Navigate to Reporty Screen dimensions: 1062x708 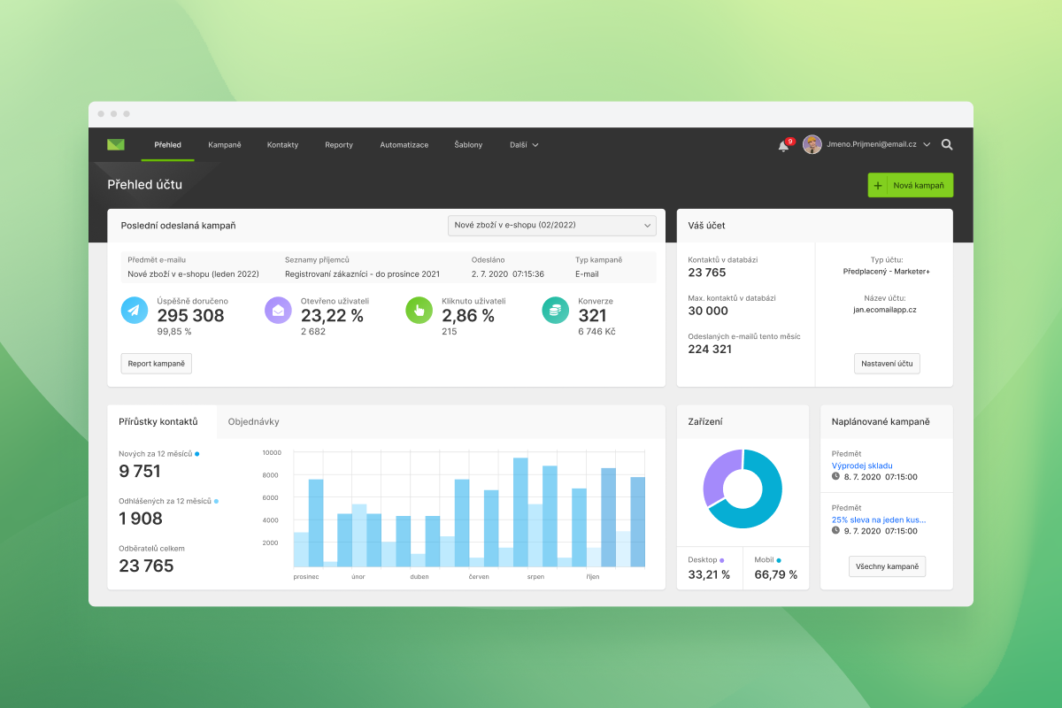point(339,144)
